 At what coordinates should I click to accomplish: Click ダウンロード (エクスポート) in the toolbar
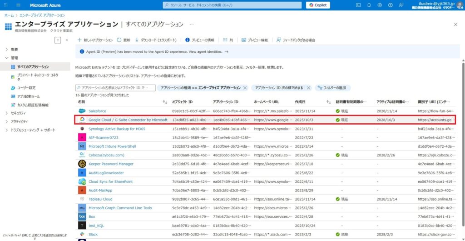[x=158, y=40]
